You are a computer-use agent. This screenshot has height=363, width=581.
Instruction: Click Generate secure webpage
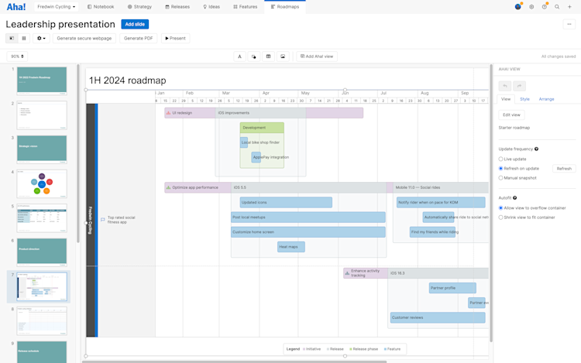point(84,38)
